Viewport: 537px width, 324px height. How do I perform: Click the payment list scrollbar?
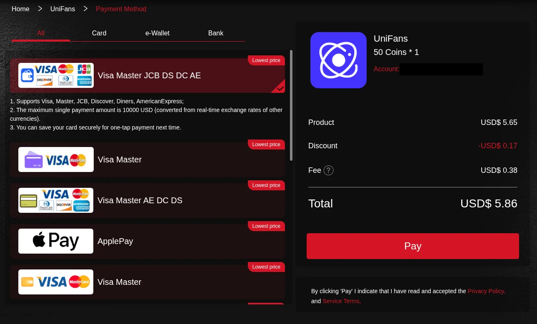(x=291, y=105)
